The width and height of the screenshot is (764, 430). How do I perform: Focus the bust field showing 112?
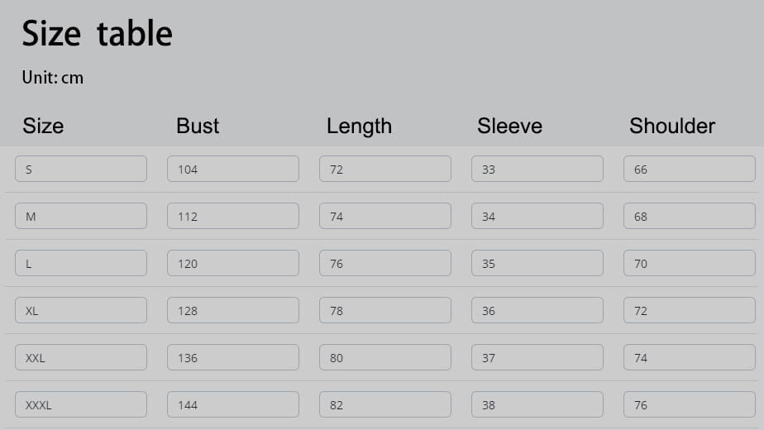coord(233,216)
